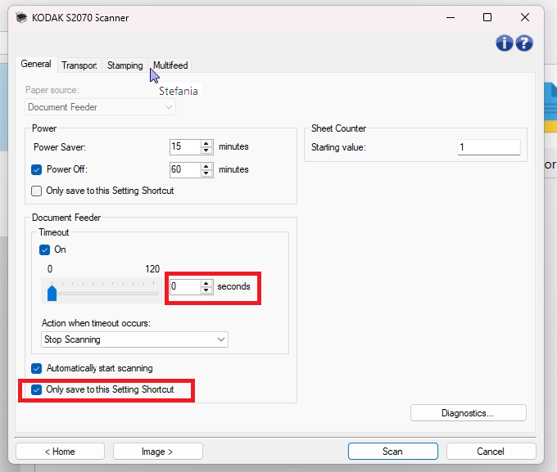Maximize the KODAK S2070 Scanner window
The image size is (557, 472).
(x=487, y=17)
